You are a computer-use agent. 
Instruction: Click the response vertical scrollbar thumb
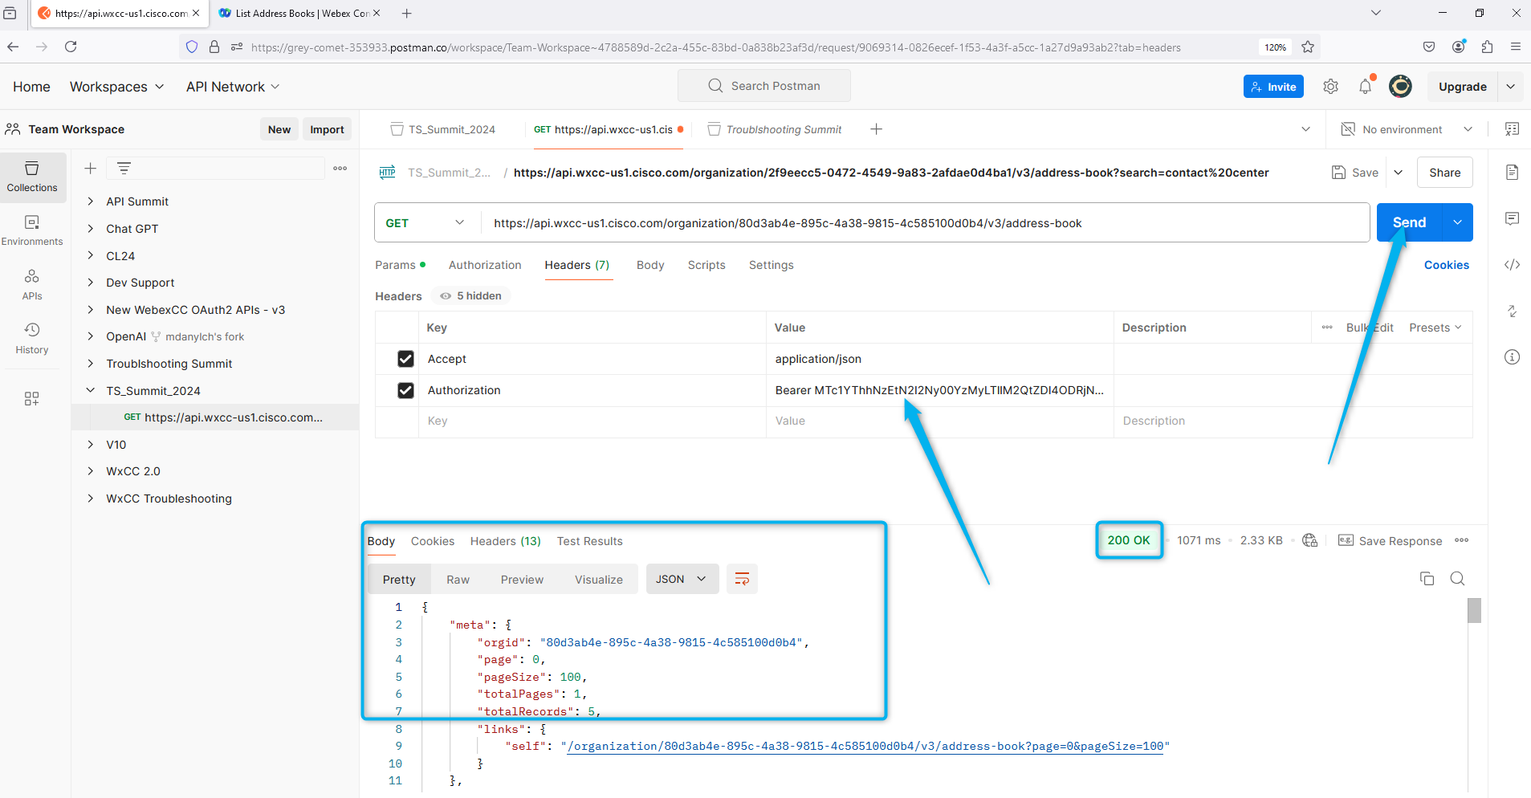1474,610
